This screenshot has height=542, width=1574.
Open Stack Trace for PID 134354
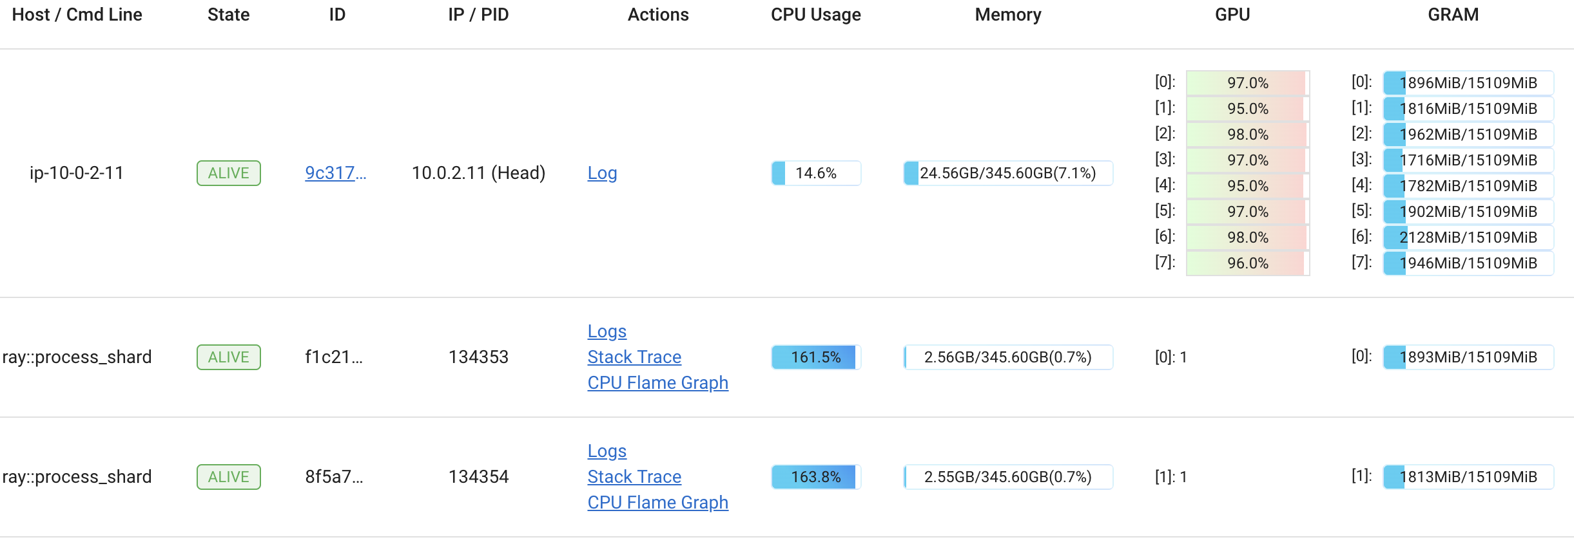[x=634, y=477]
